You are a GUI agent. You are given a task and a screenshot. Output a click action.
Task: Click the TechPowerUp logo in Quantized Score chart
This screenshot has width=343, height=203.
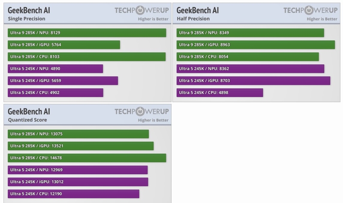[x=141, y=112]
